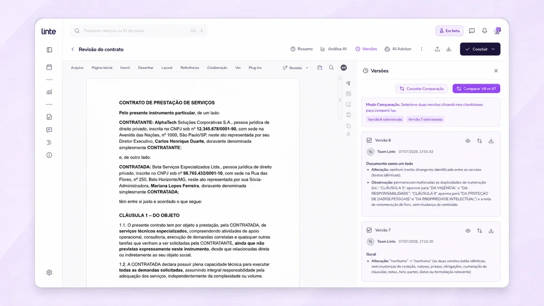
Task: Click compare icon on Versão 8 card
Action: [479, 141]
